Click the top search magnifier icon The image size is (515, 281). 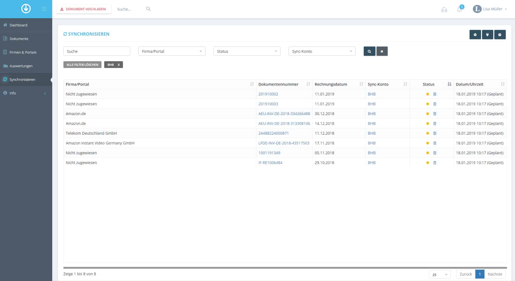point(148,9)
